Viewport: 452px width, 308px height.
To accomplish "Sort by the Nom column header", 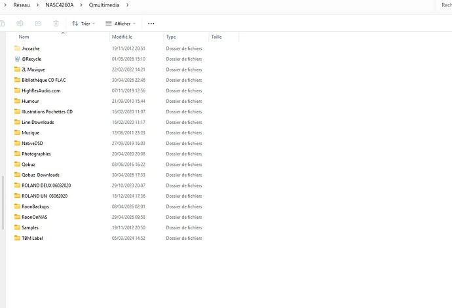I will pos(24,37).
